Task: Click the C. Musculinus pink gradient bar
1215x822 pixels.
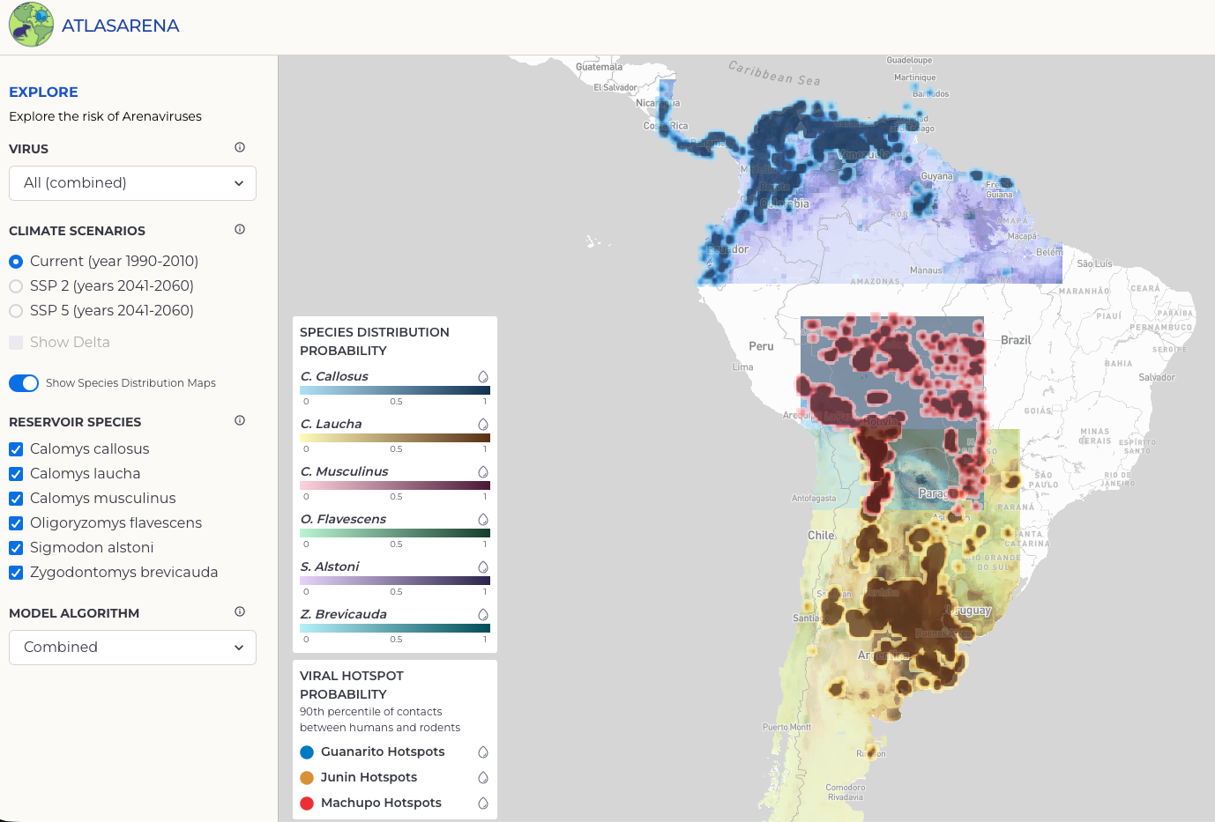Action: [x=395, y=485]
